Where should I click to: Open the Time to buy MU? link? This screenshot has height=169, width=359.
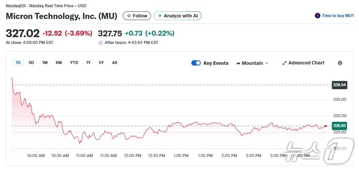click(x=338, y=16)
